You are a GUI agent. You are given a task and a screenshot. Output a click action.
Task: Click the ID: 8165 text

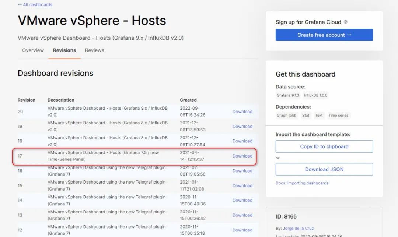pos(286,216)
